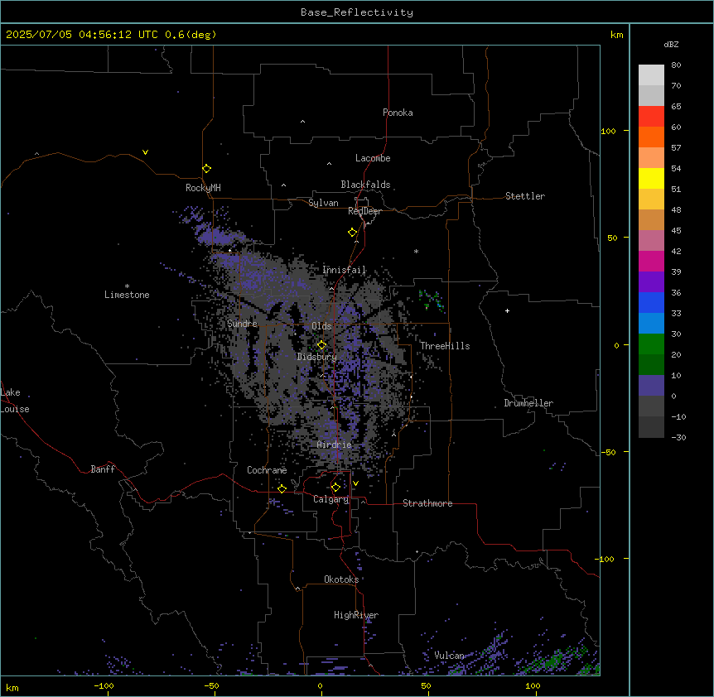Click the Cochrane label
Screen dimensions: 714x697
[267, 470]
